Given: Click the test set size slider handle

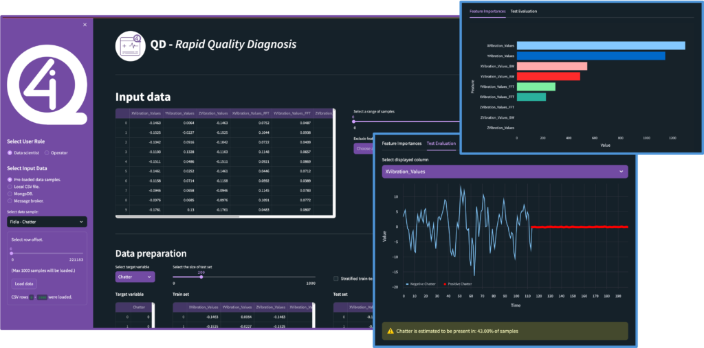Looking at the screenshot, I should [201, 277].
